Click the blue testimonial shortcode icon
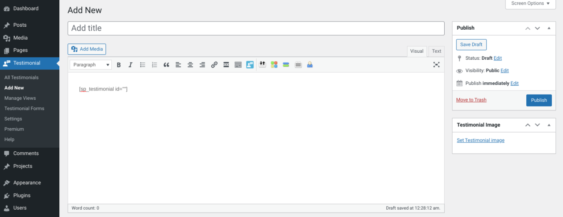The width and height of the screenshot is (563, 217). 250,65
